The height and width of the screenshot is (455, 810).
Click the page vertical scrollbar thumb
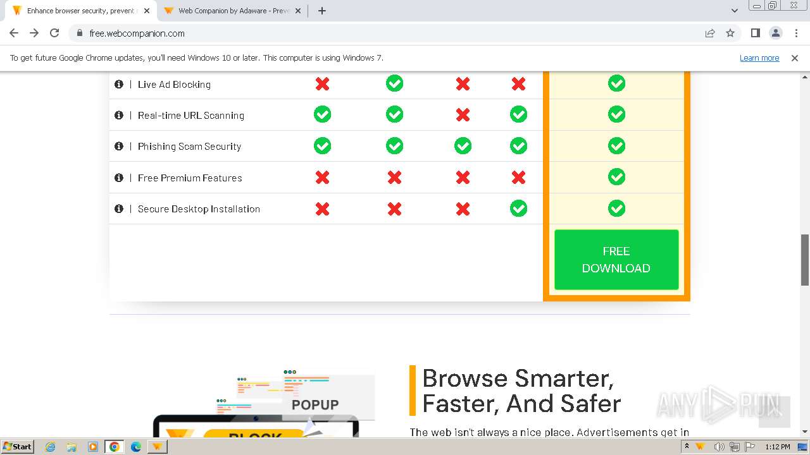tap(805, 260)
